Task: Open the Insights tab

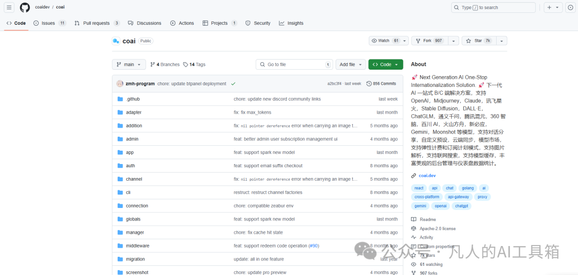Action: coord(291,23)
